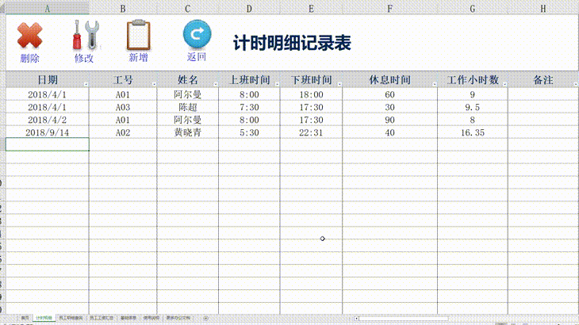Click the teal 返回 (return) arrow icon
Image resolution: width=579 pixels, height=325 pixels.
(197, 35)
